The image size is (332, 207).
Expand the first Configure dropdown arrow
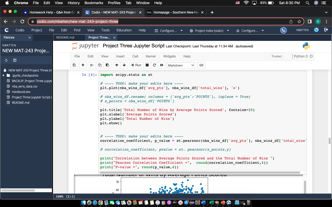(181, 31)
